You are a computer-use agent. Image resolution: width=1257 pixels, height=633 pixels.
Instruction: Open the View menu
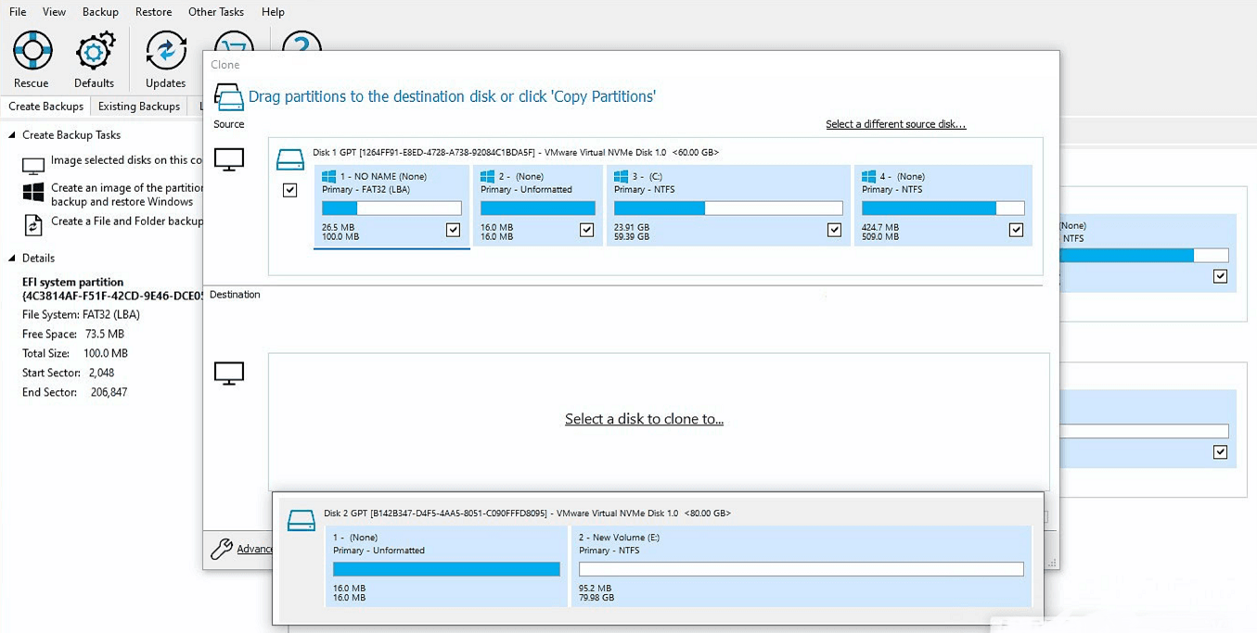pos(54,12)
